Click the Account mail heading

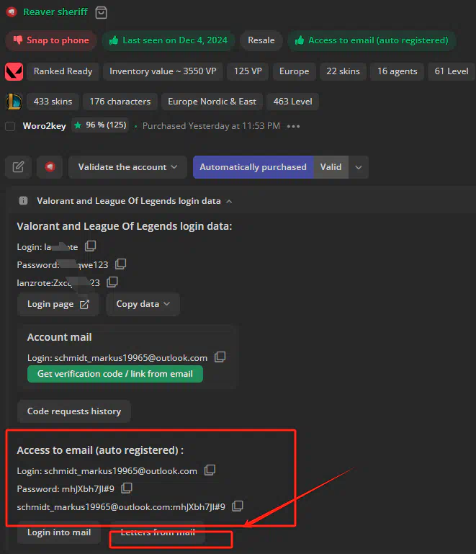point(60,337)
